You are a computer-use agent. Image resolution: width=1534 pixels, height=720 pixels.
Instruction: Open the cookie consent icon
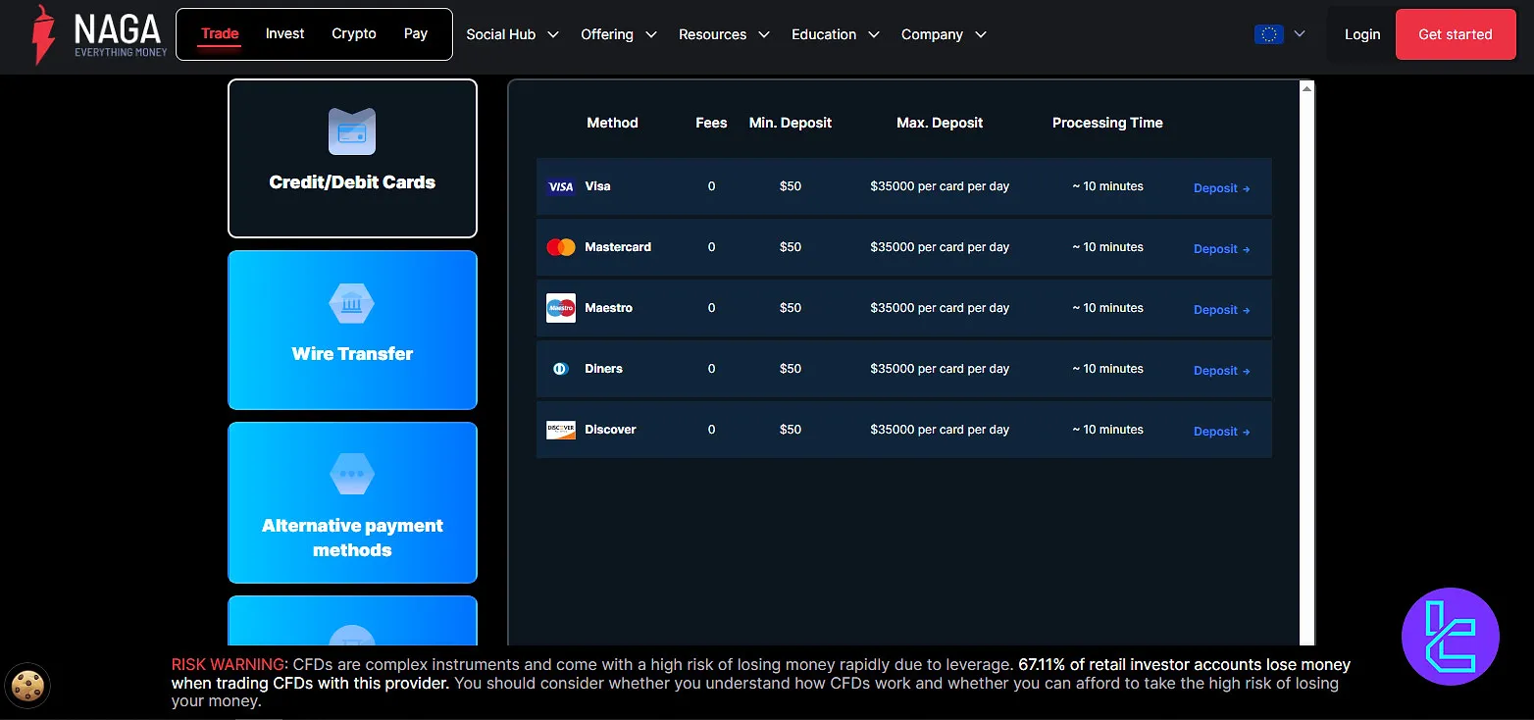26,685
